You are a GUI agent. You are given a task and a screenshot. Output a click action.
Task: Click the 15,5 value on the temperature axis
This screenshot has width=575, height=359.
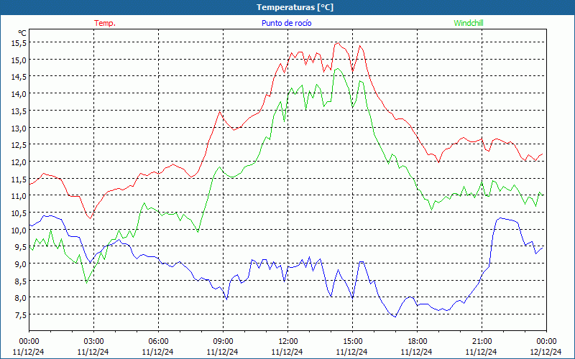[x=19, y=43]
